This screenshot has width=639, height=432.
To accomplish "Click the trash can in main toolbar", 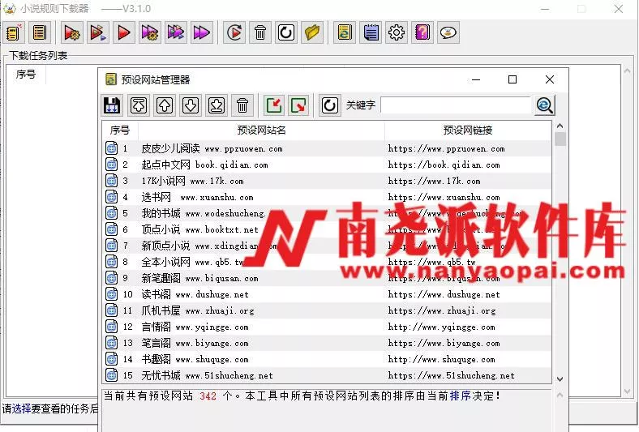I will click(x=260, y=32).
